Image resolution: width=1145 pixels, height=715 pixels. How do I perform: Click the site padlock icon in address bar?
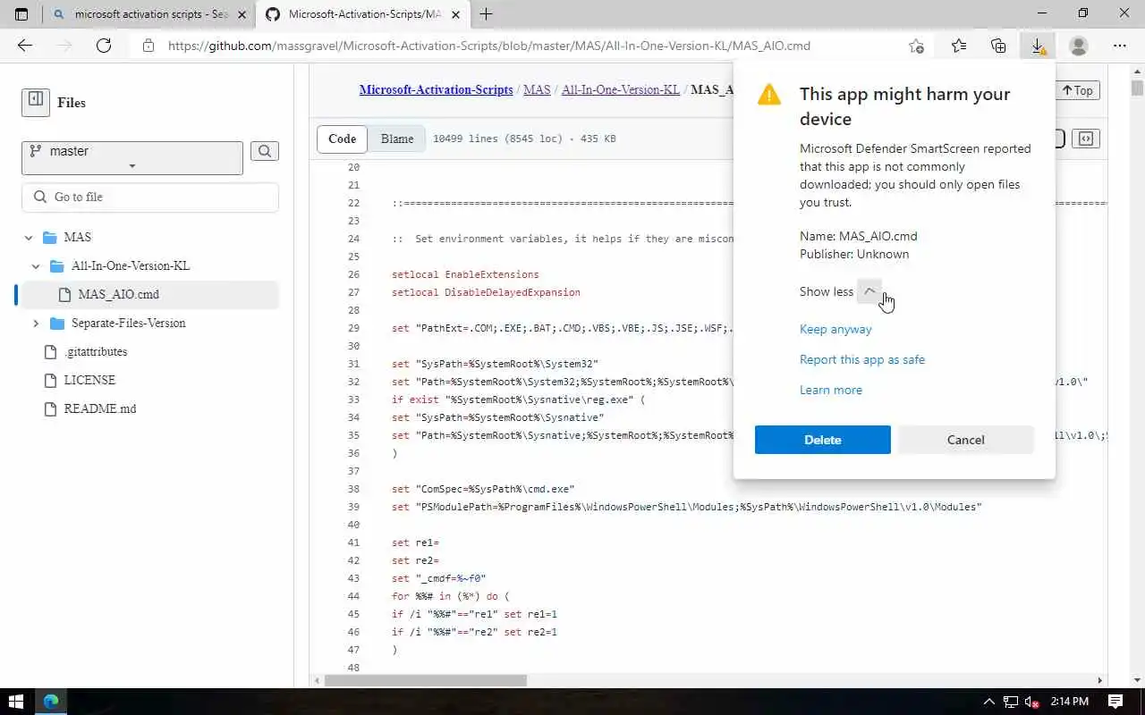point(148,46)
